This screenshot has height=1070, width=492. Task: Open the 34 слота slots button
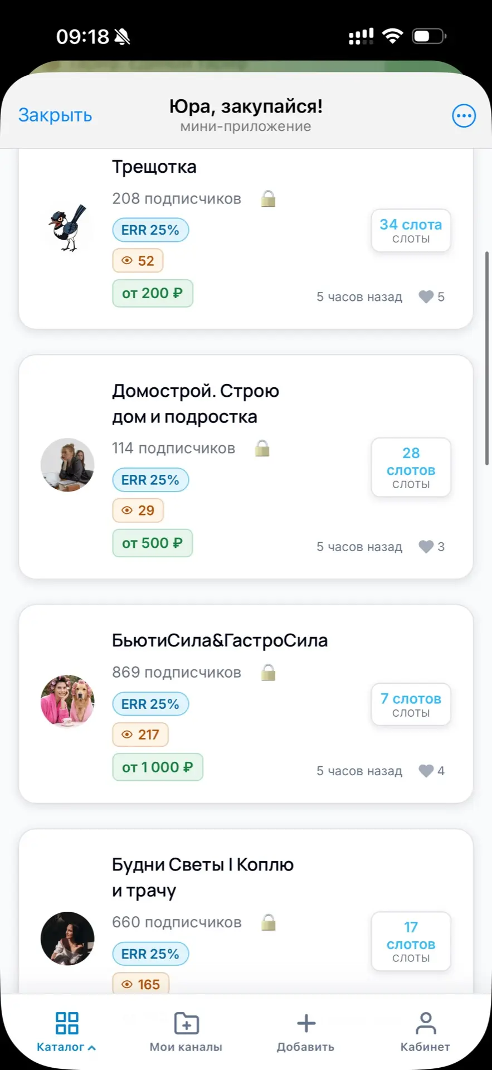coord(411,231)
